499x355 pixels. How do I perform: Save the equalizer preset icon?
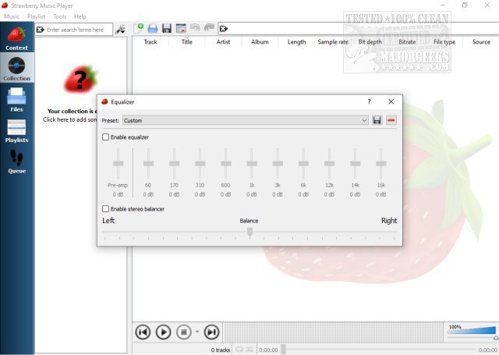coord(377,120)
